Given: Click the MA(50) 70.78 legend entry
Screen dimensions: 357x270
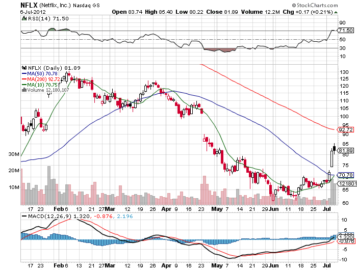Looking at the screenshot, I should click(40, 74).
